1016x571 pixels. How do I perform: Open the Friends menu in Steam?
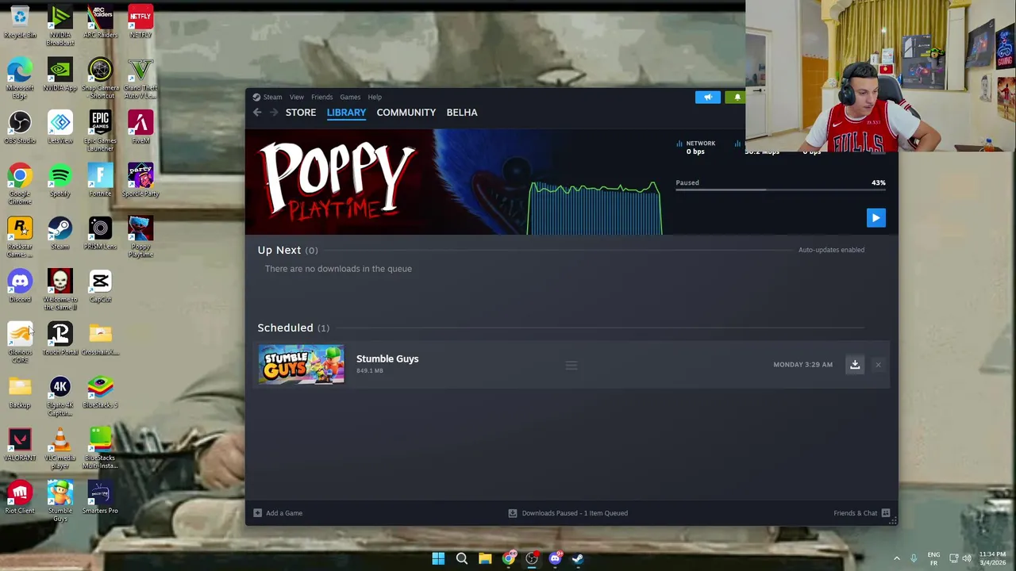pos(321,97)
